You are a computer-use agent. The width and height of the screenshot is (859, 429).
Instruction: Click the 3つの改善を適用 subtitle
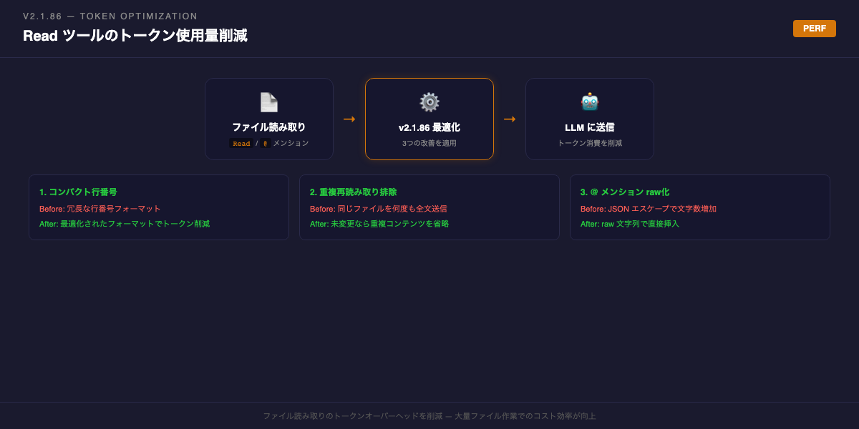pyautogui.click(x=429, y=142)
